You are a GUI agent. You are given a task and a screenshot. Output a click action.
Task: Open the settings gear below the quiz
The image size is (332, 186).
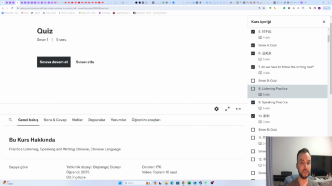216,109
